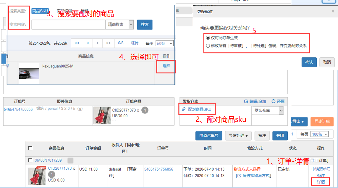
Task: Click the orange 同步订单 button
Action: pos(322,121)
